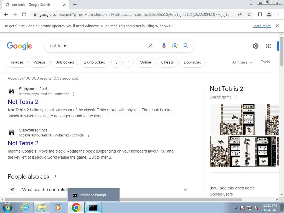The image size is (284, 213).
Task: Open the first 'Not Tetris 2' result
Action: (x=23, y=102)
